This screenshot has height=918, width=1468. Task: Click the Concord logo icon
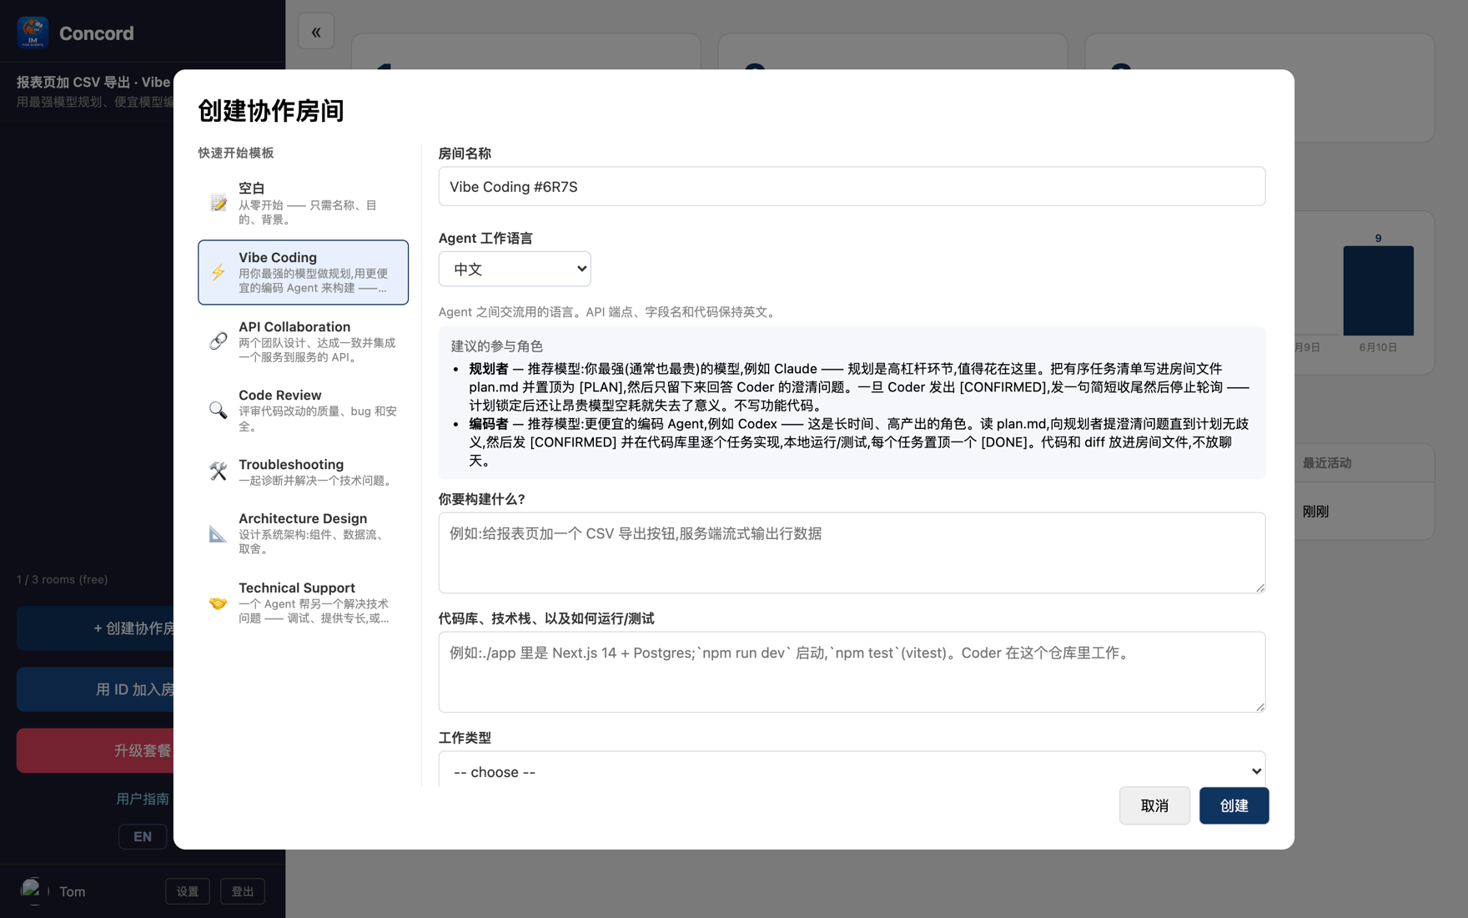tap(33, 33)
